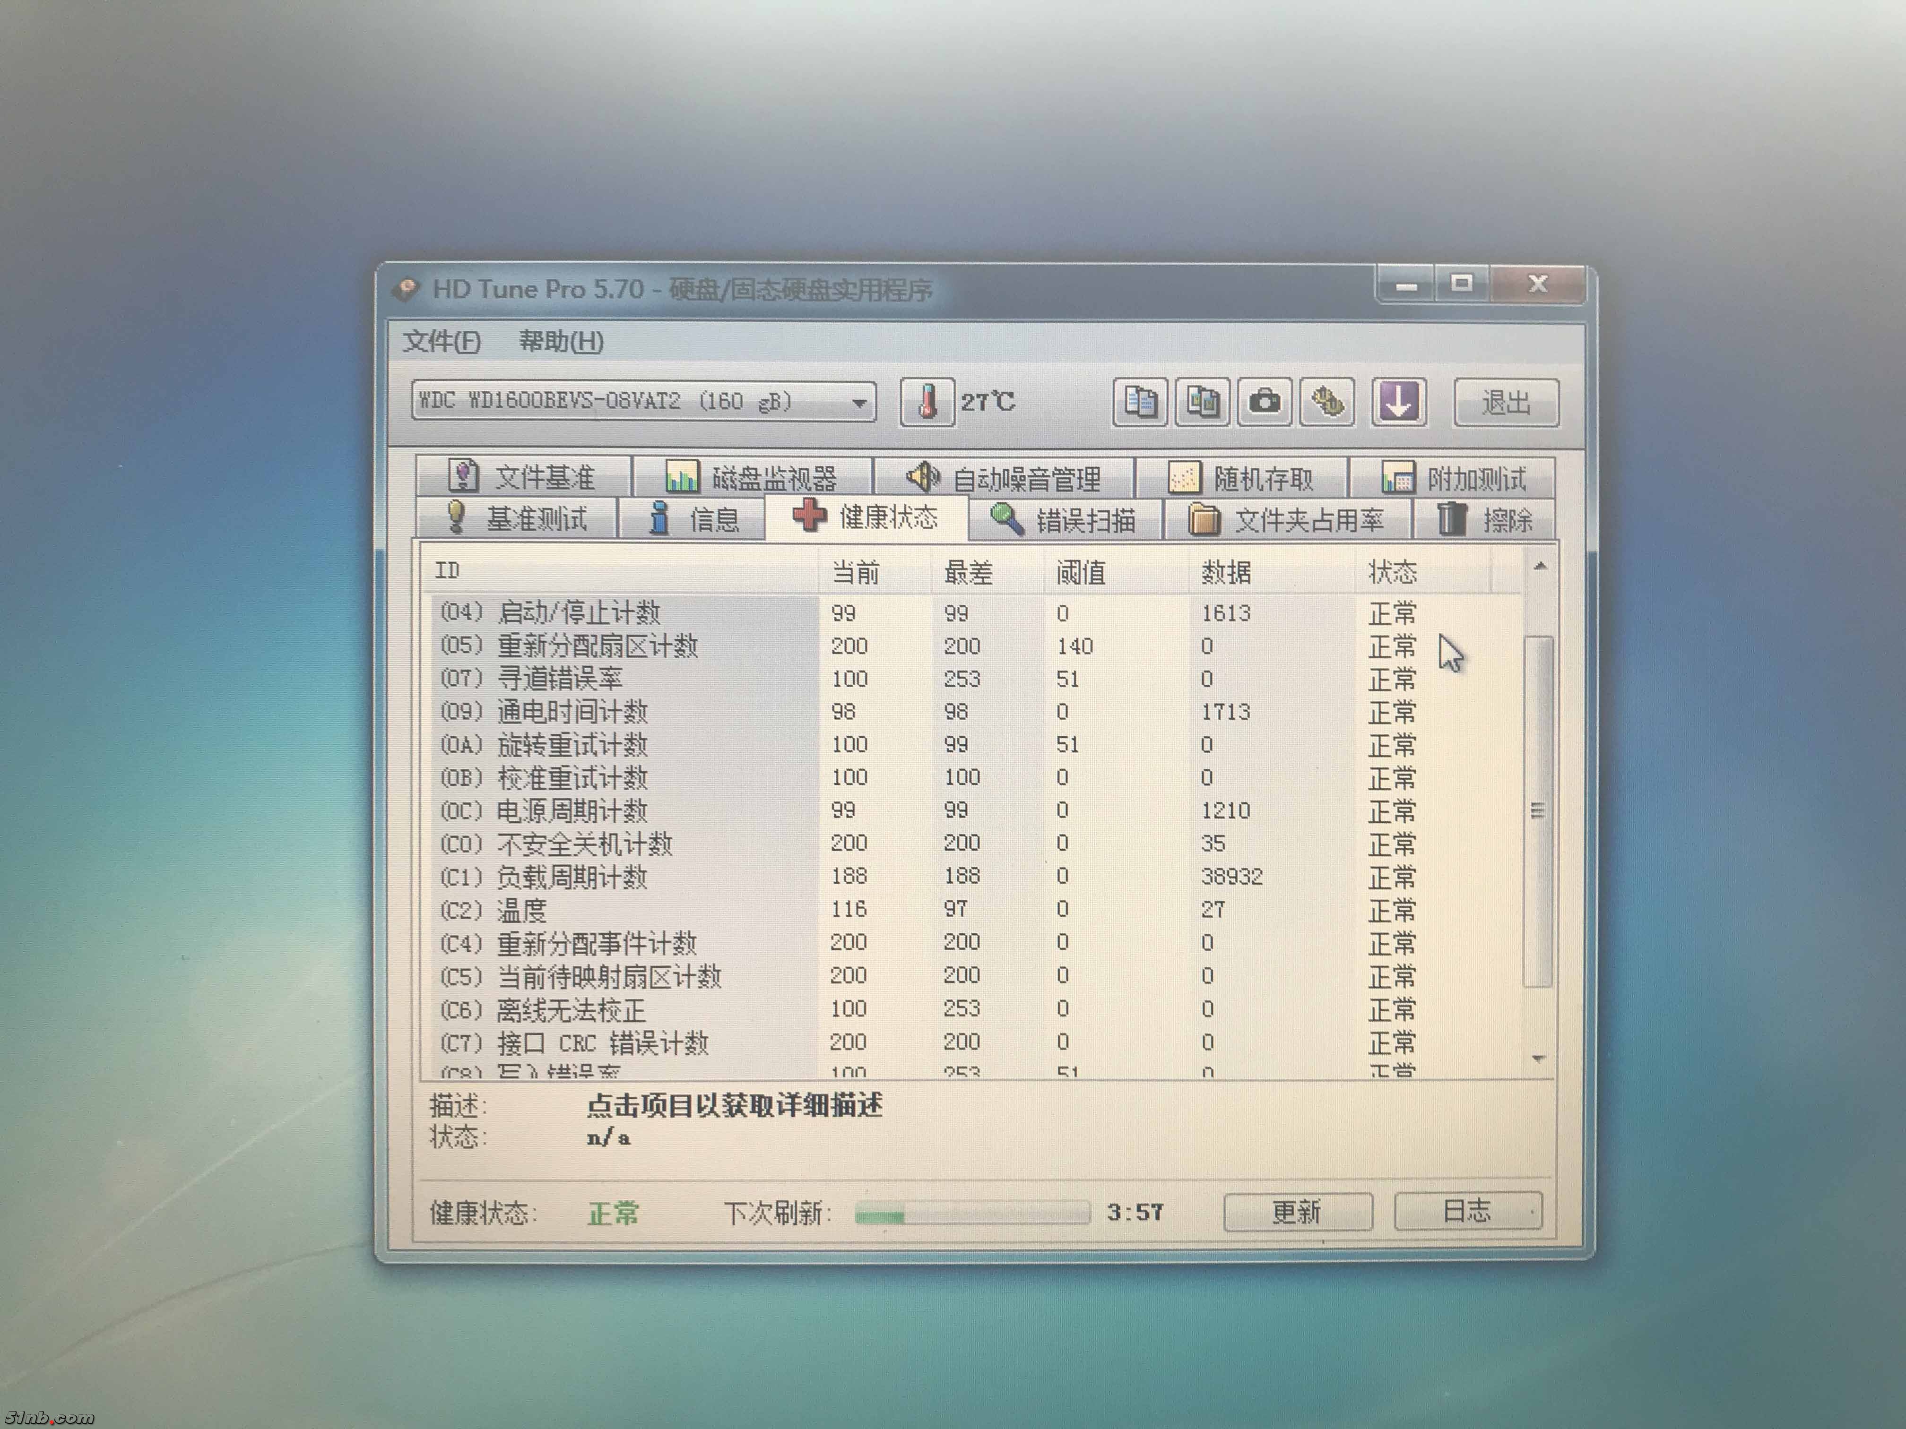Open the 文件(F) menu
Image resolution: width=1906 pixels, height=1429 pixels.
(441, 342)
